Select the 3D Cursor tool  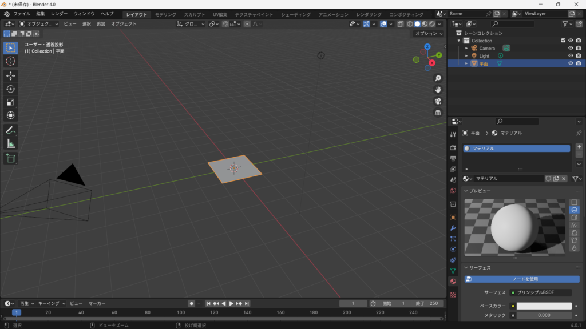tap(11, 61)
